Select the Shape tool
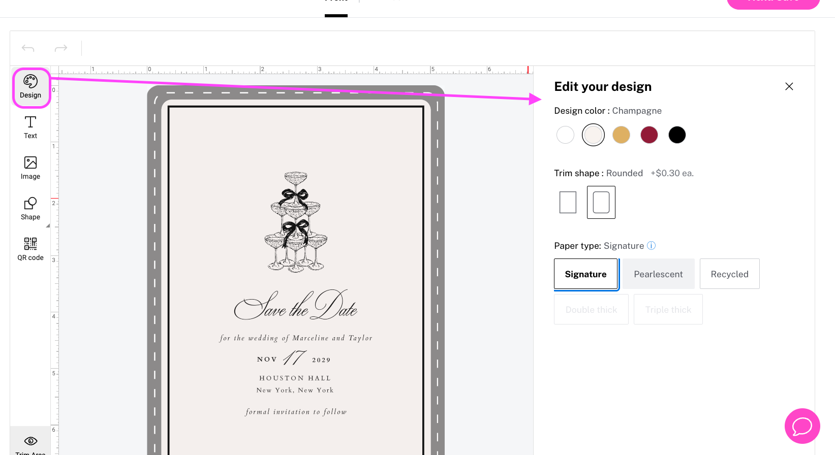The image size is (835, 455). 30,209
